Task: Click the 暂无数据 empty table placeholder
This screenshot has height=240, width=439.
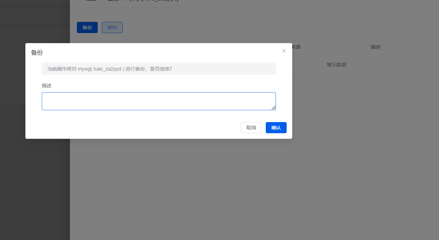Action: pos(336,65)
